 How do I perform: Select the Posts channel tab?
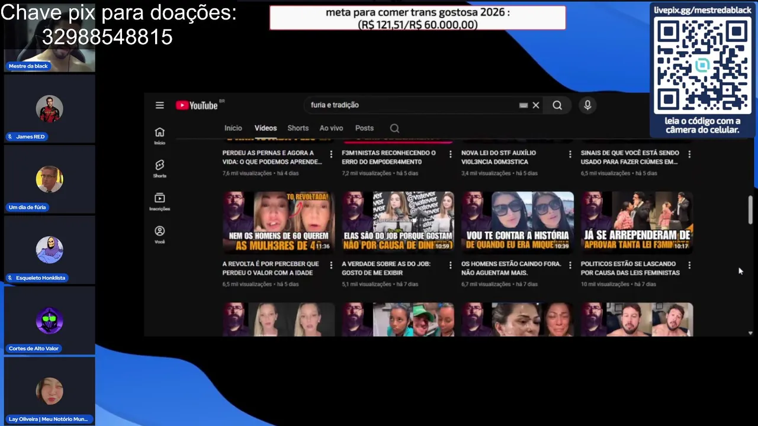click(x=364, y=128)
